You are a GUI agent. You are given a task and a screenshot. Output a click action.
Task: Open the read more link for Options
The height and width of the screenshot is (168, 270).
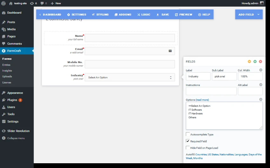click(x=202, y=100)
